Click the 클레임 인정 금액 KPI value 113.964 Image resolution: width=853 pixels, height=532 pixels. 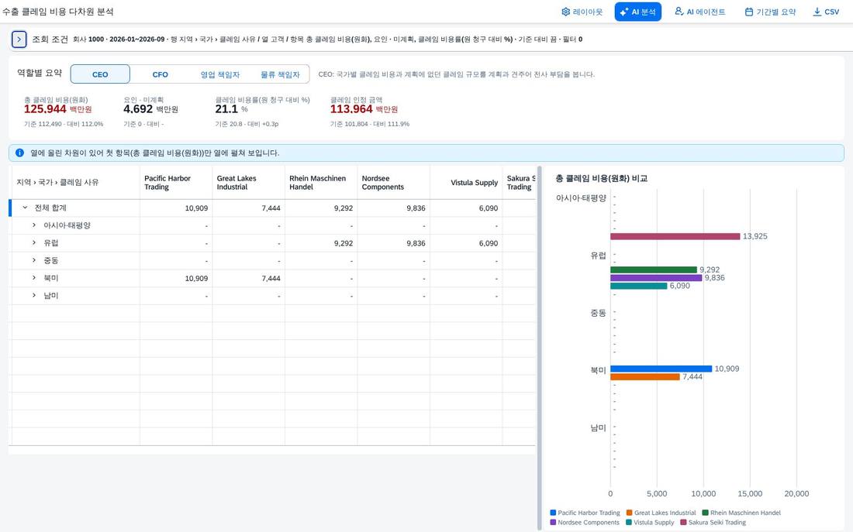point(351,109)
